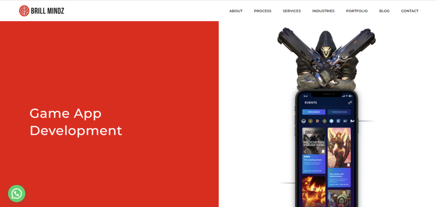This screenshot has height=207, width=437.
Task: Select the StarCraft II game icon
Action: pos(338,121)
